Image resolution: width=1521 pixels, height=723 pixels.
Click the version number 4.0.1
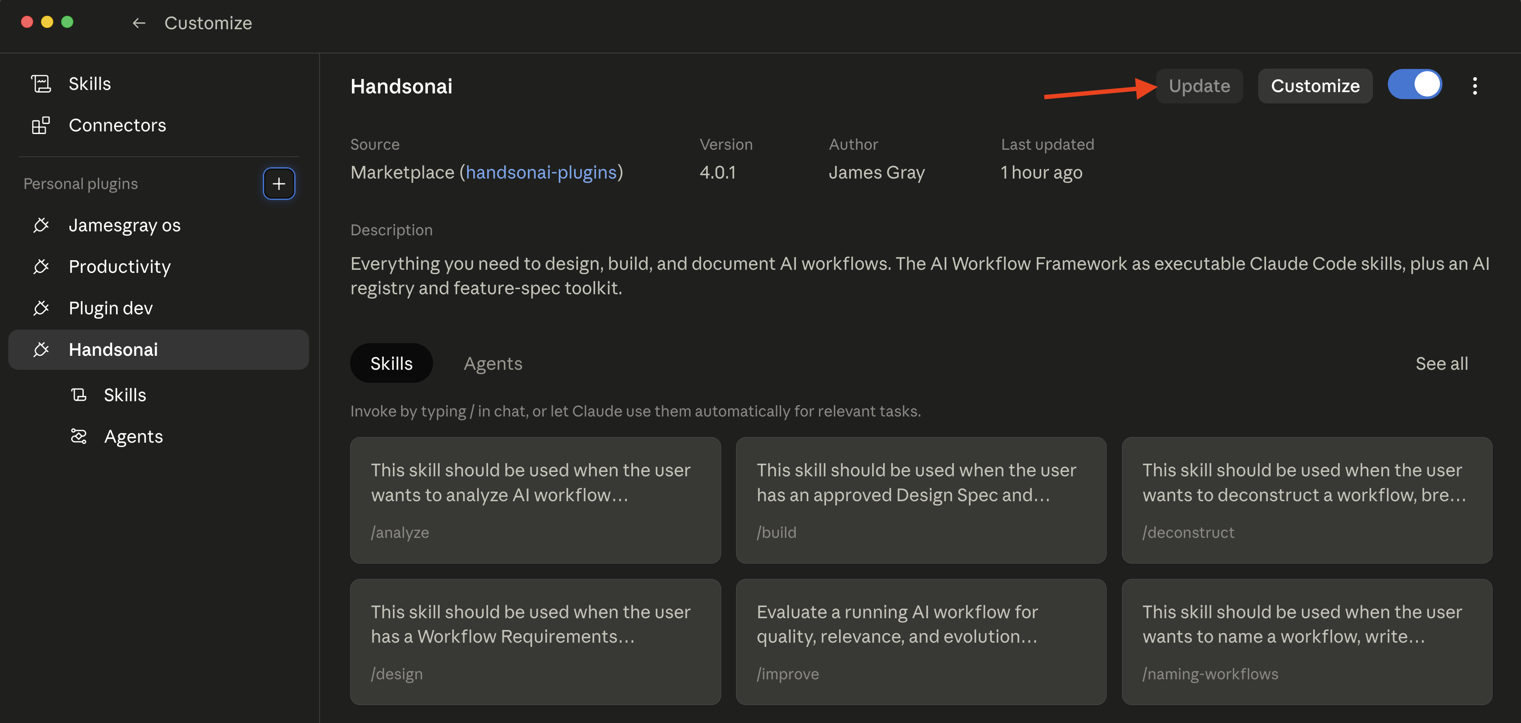pyautogui.click(x=717, y=172)
